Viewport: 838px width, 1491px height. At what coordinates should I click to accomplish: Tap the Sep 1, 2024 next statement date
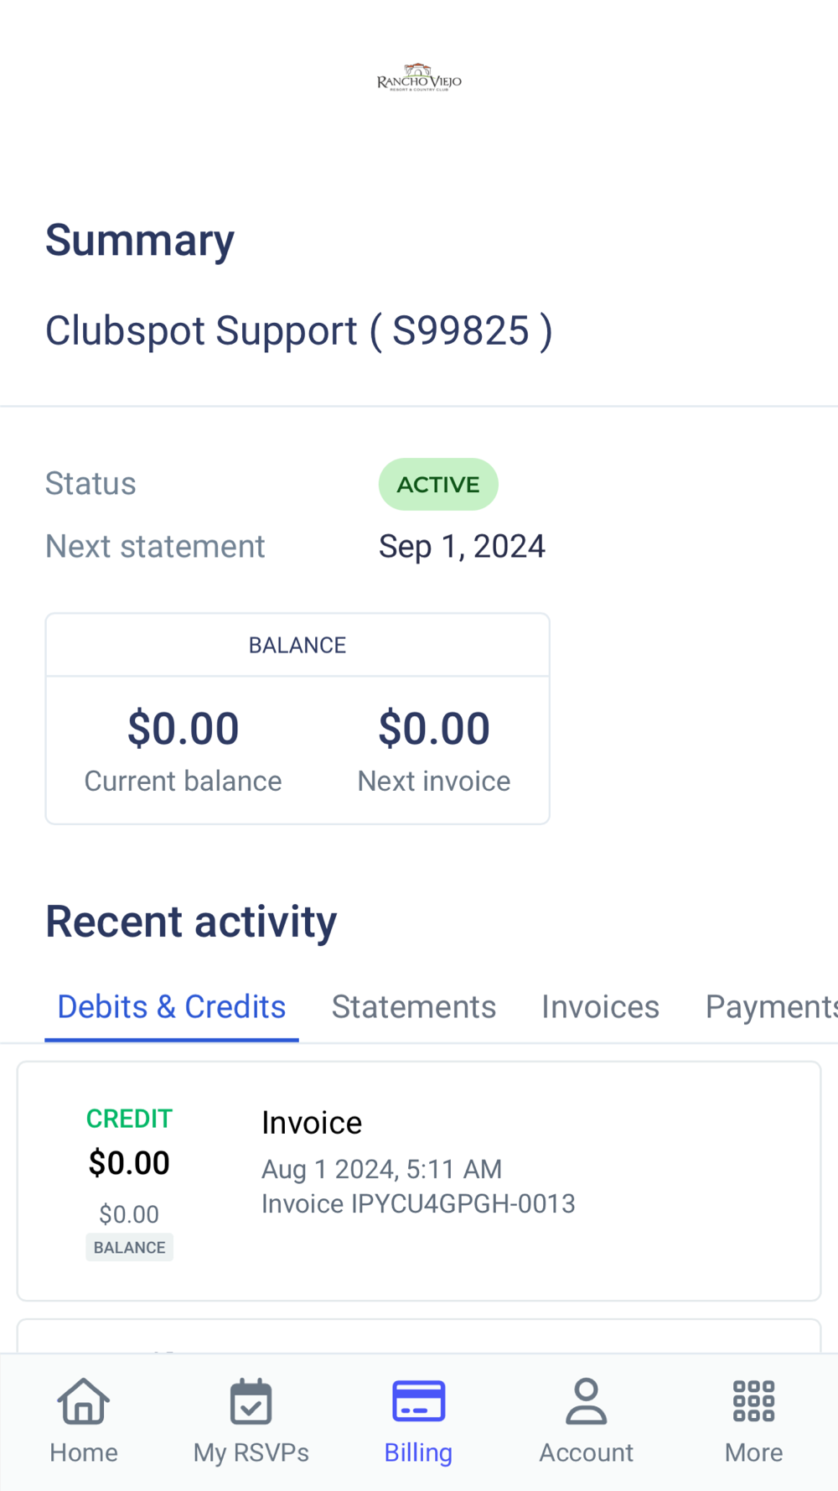pos(462,547)
